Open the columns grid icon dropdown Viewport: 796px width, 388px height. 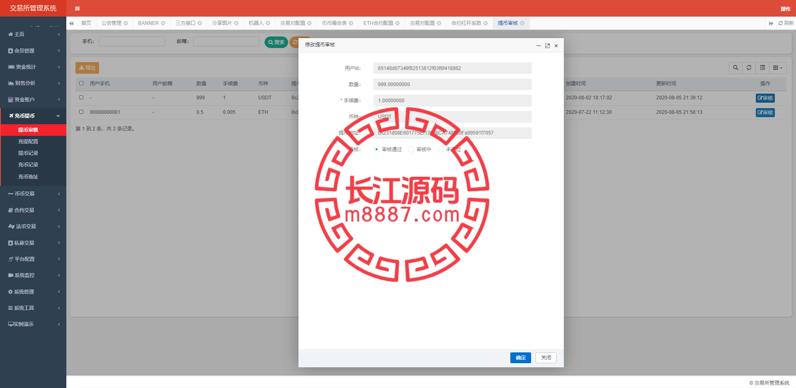click(x=778, y=67)
